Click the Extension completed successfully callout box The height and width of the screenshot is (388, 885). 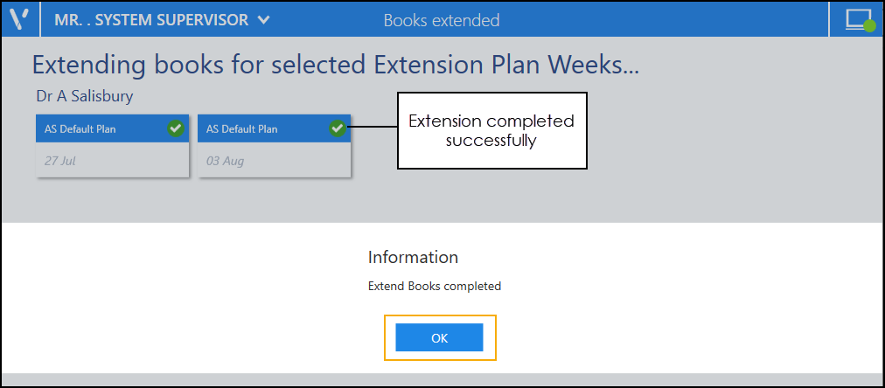(x=491, y=130)
